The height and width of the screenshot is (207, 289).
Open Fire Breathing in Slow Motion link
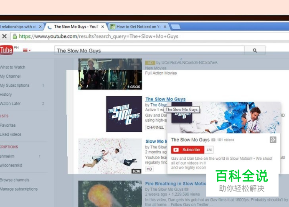click(x=176, y=184)
